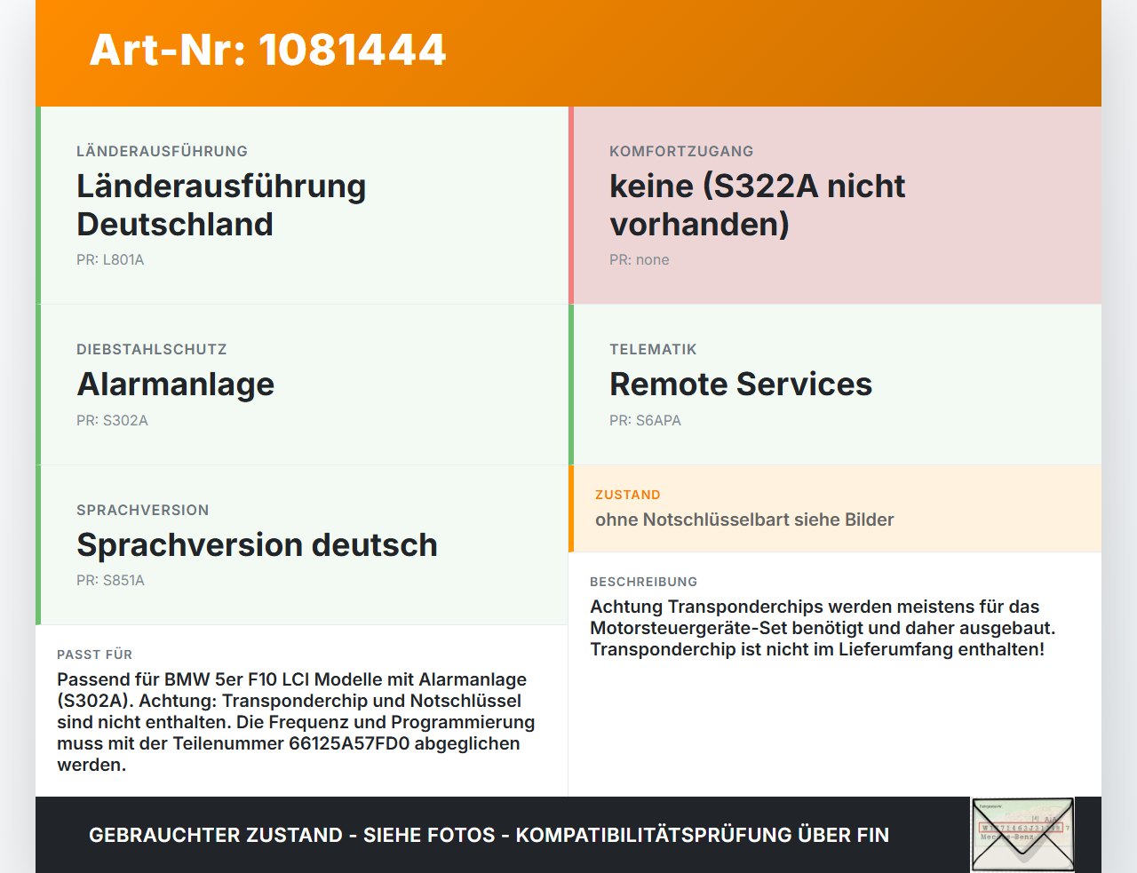The width and height of the screenshot is (1137, 873).
Task: Click PR code S851A
Action: pyautogui.click(x=110, y=581)
